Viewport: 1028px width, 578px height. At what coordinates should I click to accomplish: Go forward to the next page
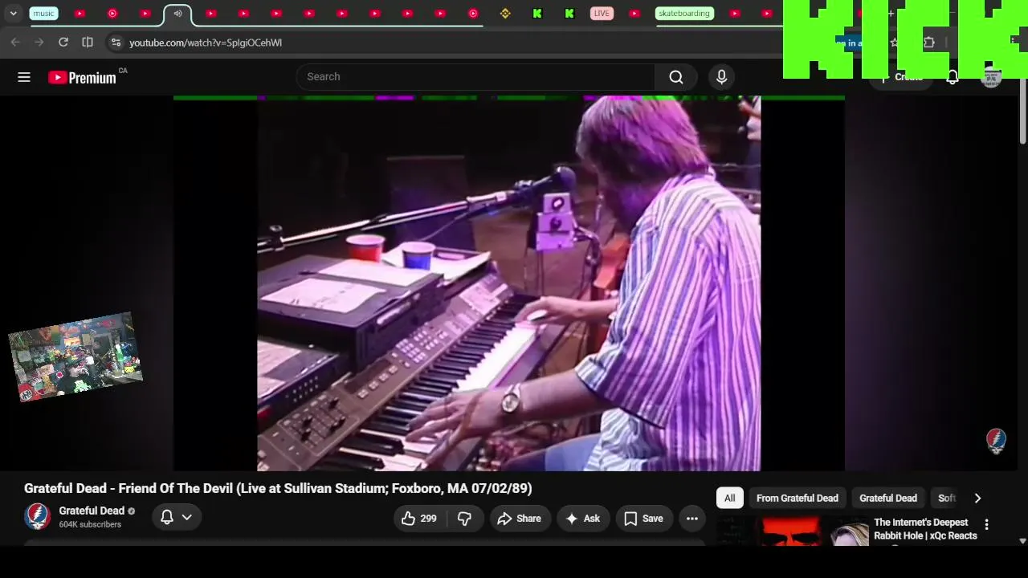(39, 43)
